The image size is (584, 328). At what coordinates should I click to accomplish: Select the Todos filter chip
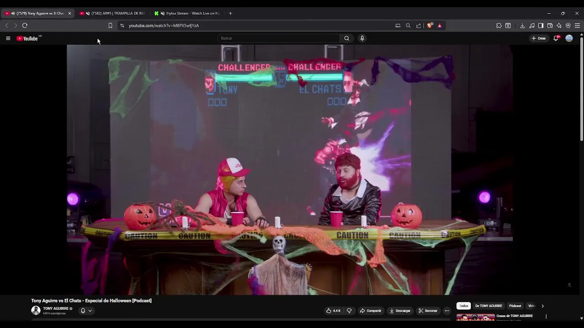(464, 306)
